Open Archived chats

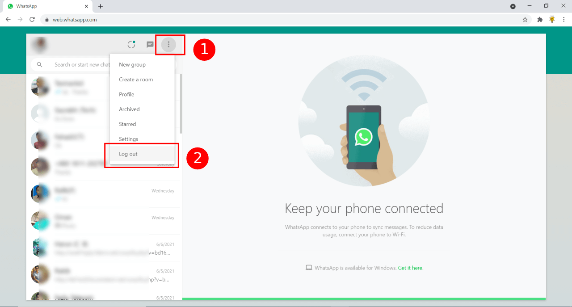(142, 109)
